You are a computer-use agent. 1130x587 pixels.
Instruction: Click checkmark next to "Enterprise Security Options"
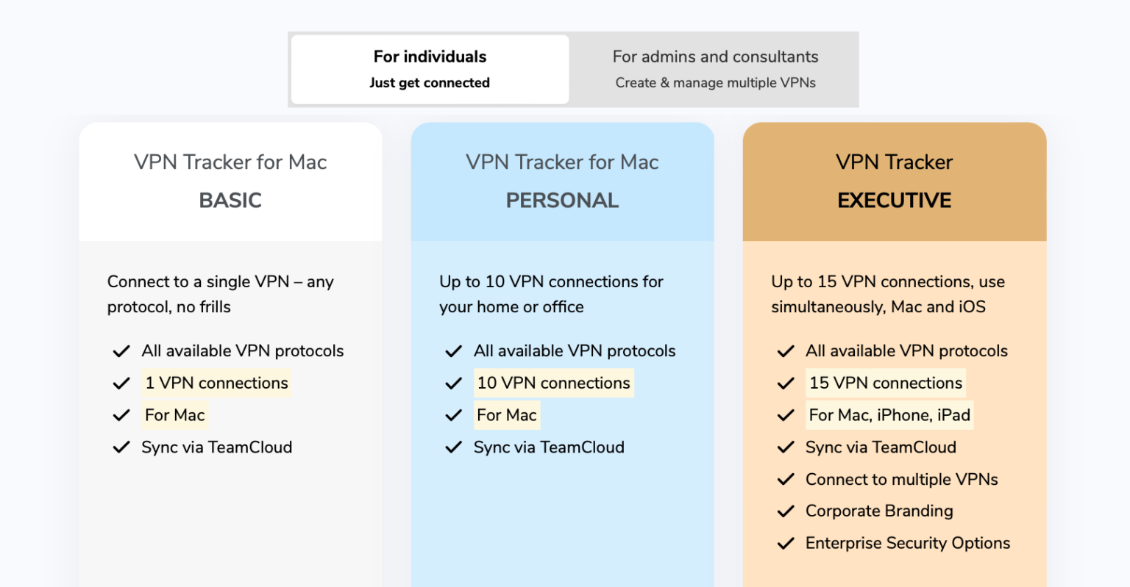point(786,544)
